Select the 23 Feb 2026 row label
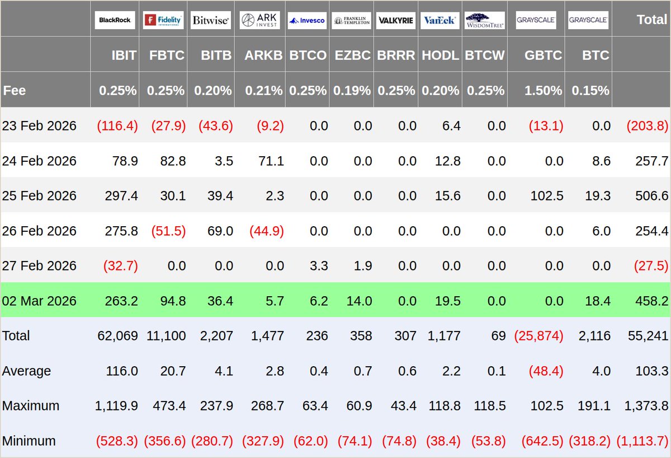The height and width of the screenshot is (458, 671). click(x=39, y=125)
